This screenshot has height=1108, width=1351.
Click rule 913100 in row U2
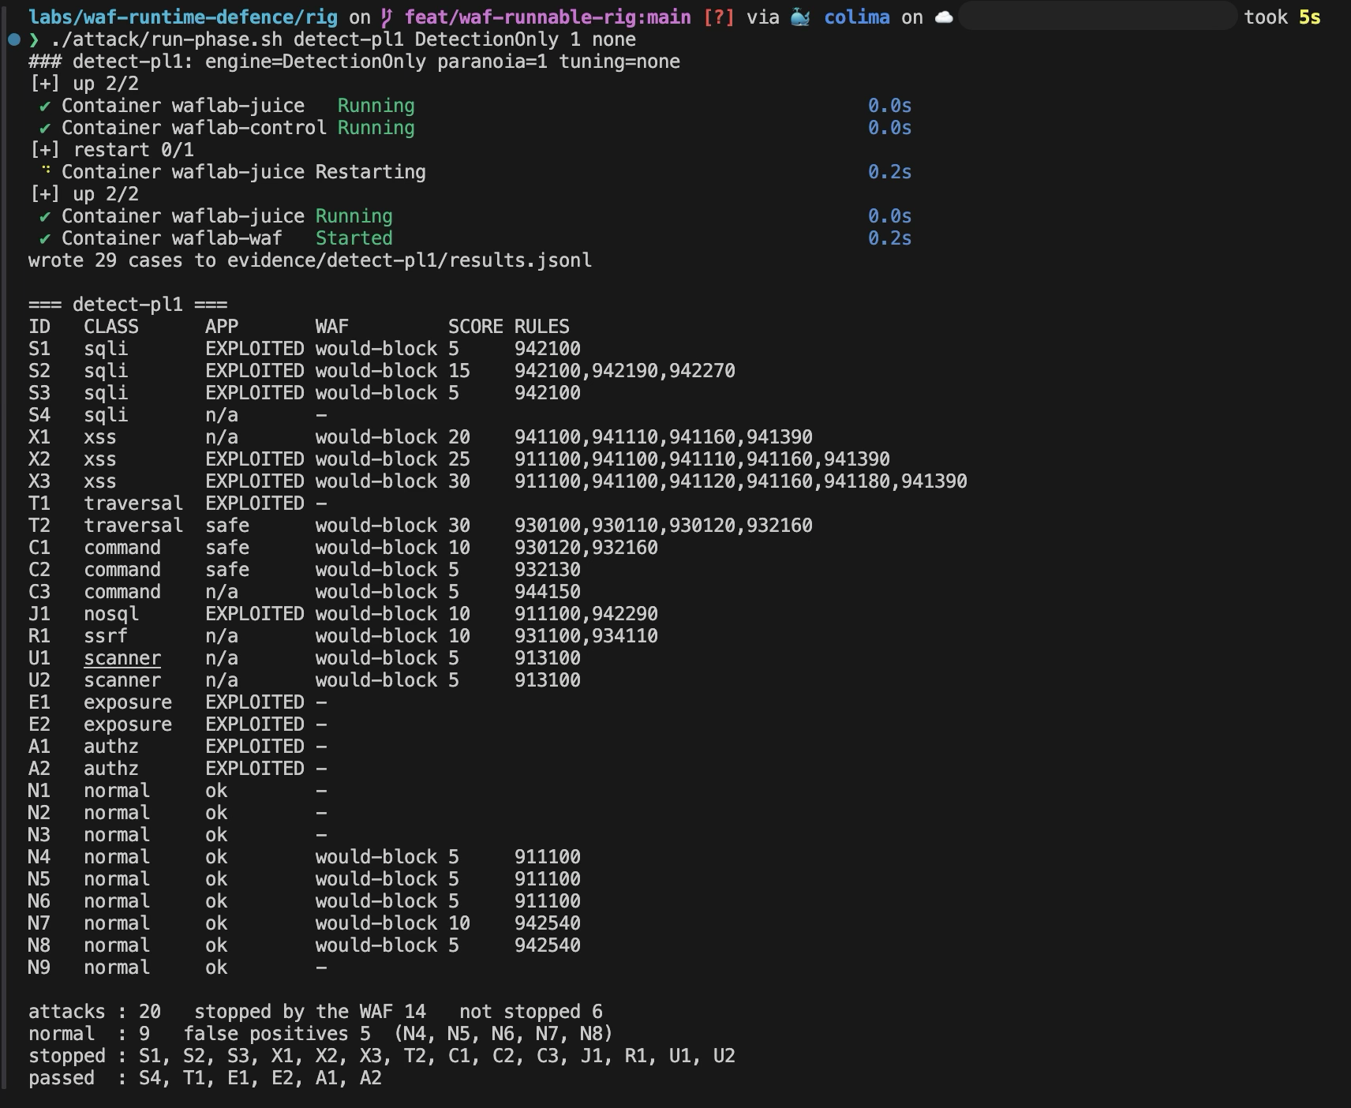click(548, 680)
